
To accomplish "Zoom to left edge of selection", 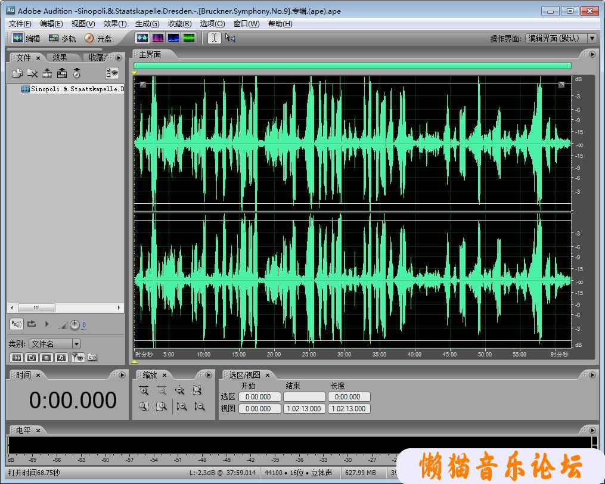I will click(x=144, y=406).
